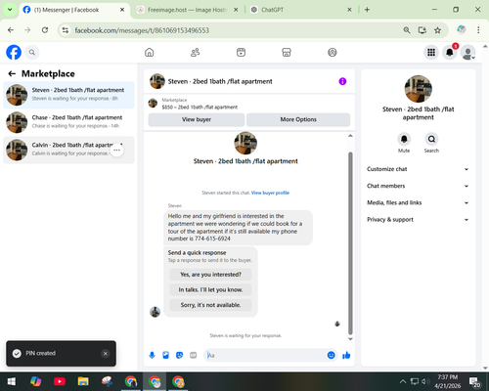489x391 pixels.
Task: Click the More Options button
Action: click(x=298, y=119)
